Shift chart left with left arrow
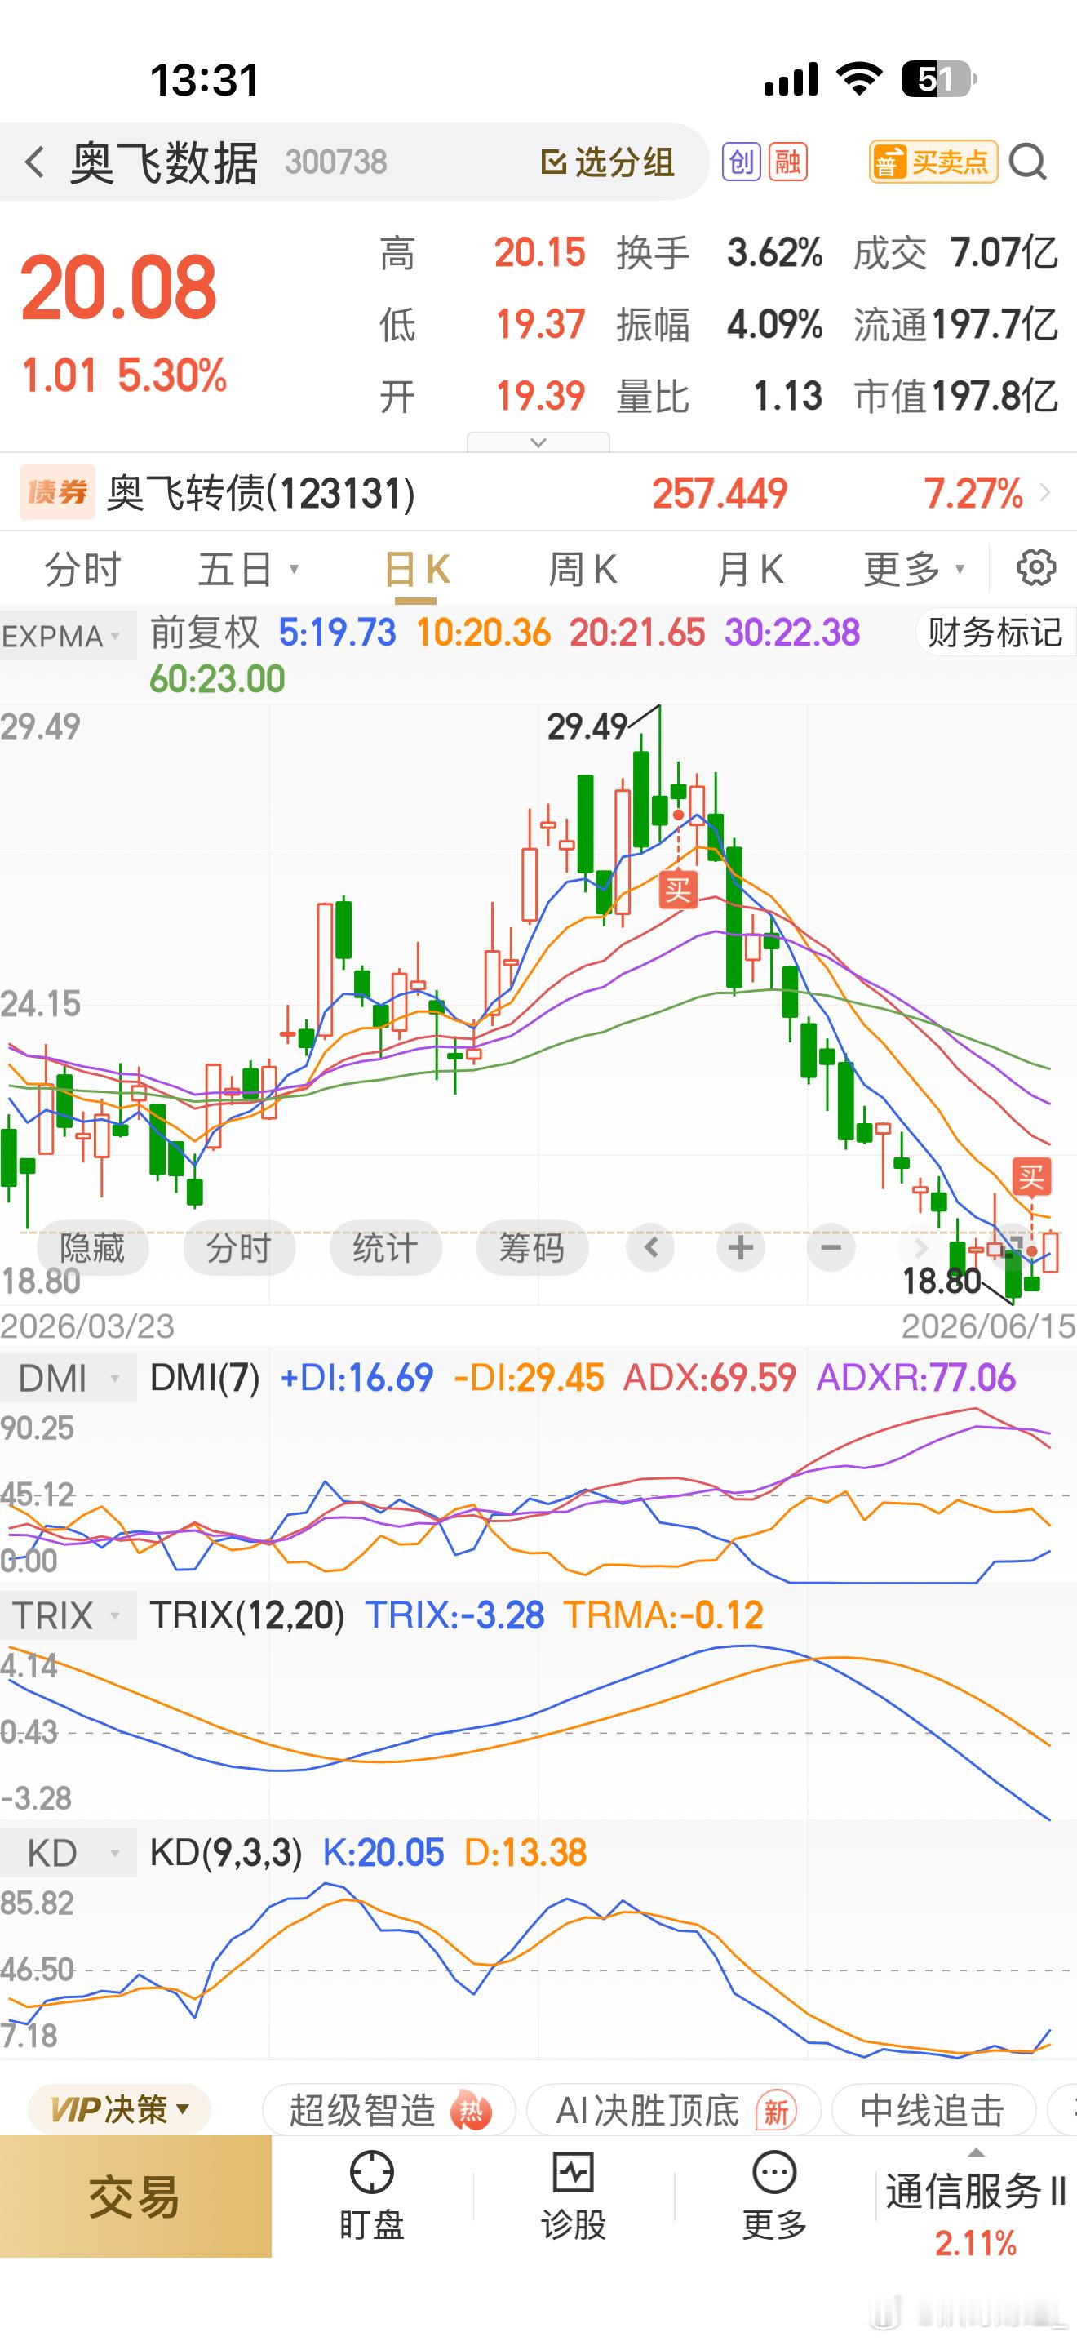Viewport: 1077px width, 2341px height. click(650, 1247)
